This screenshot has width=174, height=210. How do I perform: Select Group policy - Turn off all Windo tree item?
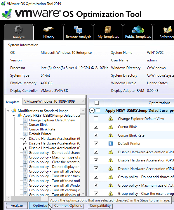[55, 185]
